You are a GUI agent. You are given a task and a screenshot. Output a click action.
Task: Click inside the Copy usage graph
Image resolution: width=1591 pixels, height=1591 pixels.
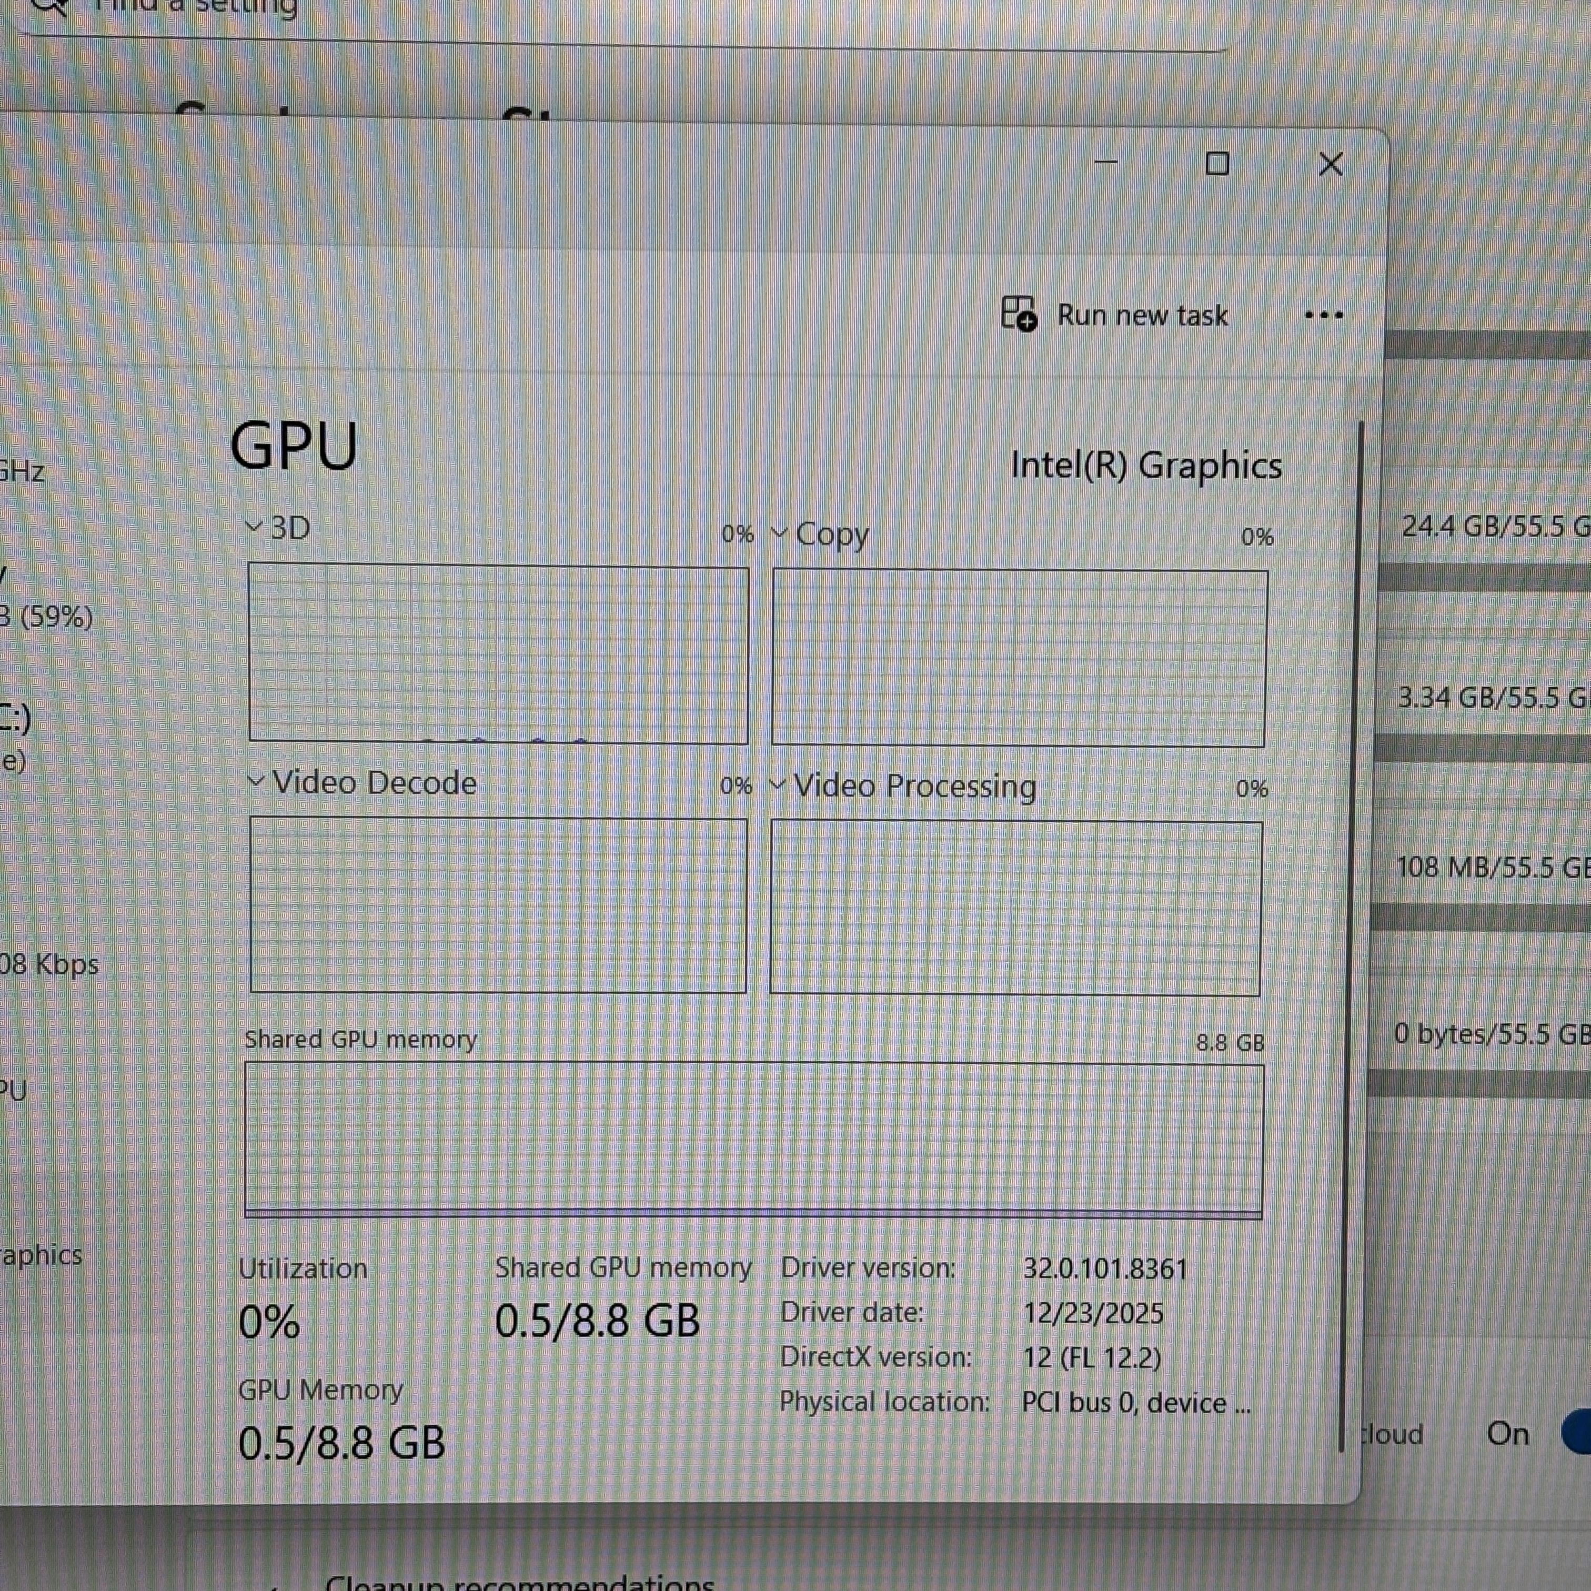pyautogui.click(x=1020, y=658)
